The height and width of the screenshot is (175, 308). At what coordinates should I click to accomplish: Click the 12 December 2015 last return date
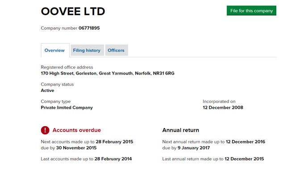pyautogui.click(x=244, y=159)
